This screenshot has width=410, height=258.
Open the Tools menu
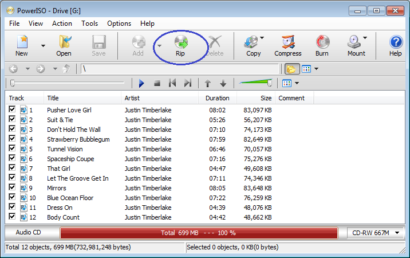pos(89,24)
